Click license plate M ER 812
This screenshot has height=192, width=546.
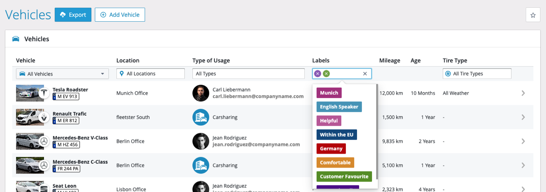tap(66, 120)
